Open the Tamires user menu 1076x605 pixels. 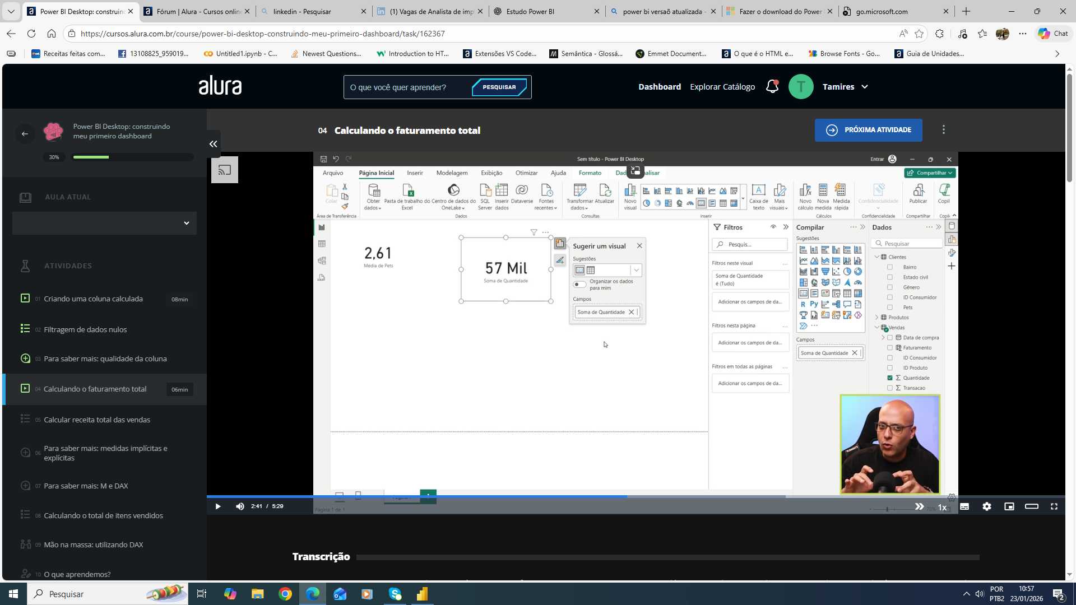(x=845, y=87)
